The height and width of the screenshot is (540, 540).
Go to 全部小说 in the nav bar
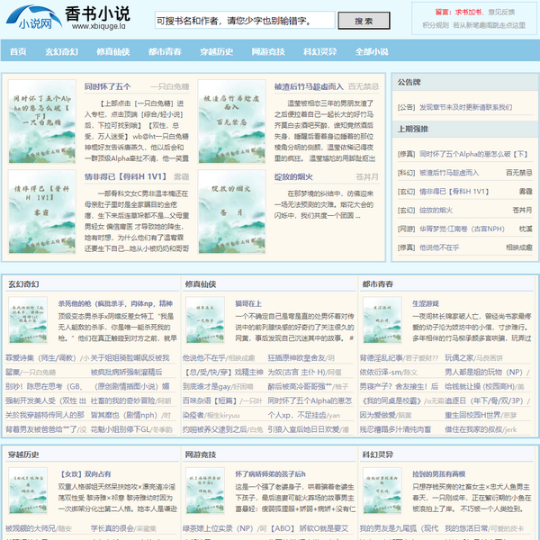tap(371, 52)
